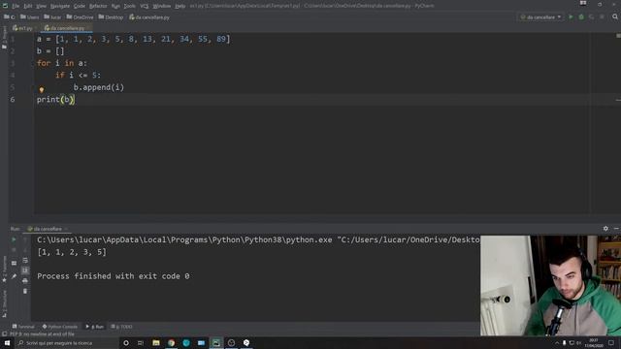Open the 6: TODO tool window
This screenshot has height=349, width=621.
point(121,327)
